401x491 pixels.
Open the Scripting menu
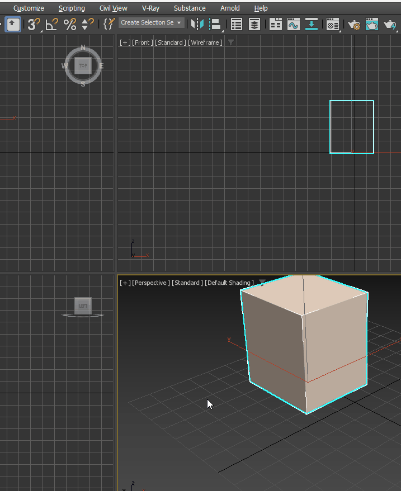pos(72,8)
